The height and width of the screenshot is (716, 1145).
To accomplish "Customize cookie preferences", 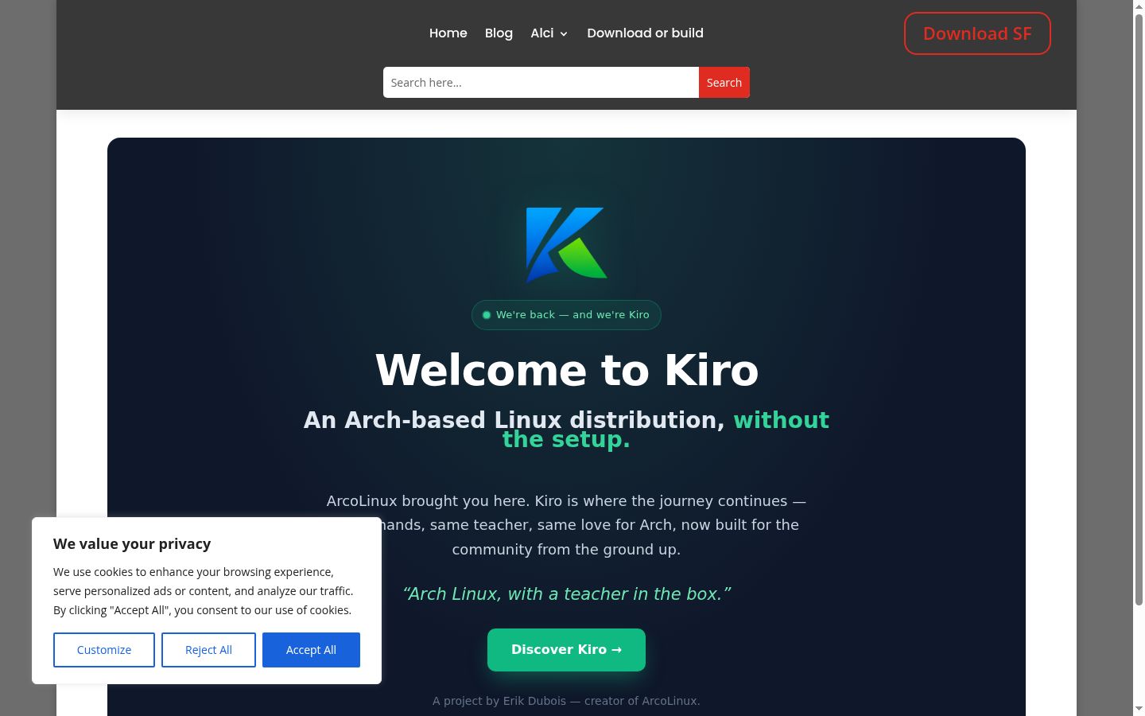I will click(x=104, y=650).
